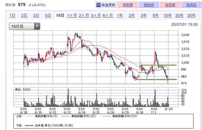Viewport: 202px width, 130px height.
Task: Click the timestamp 20/07/01 15:00
Action: click(x=184, y=25)
